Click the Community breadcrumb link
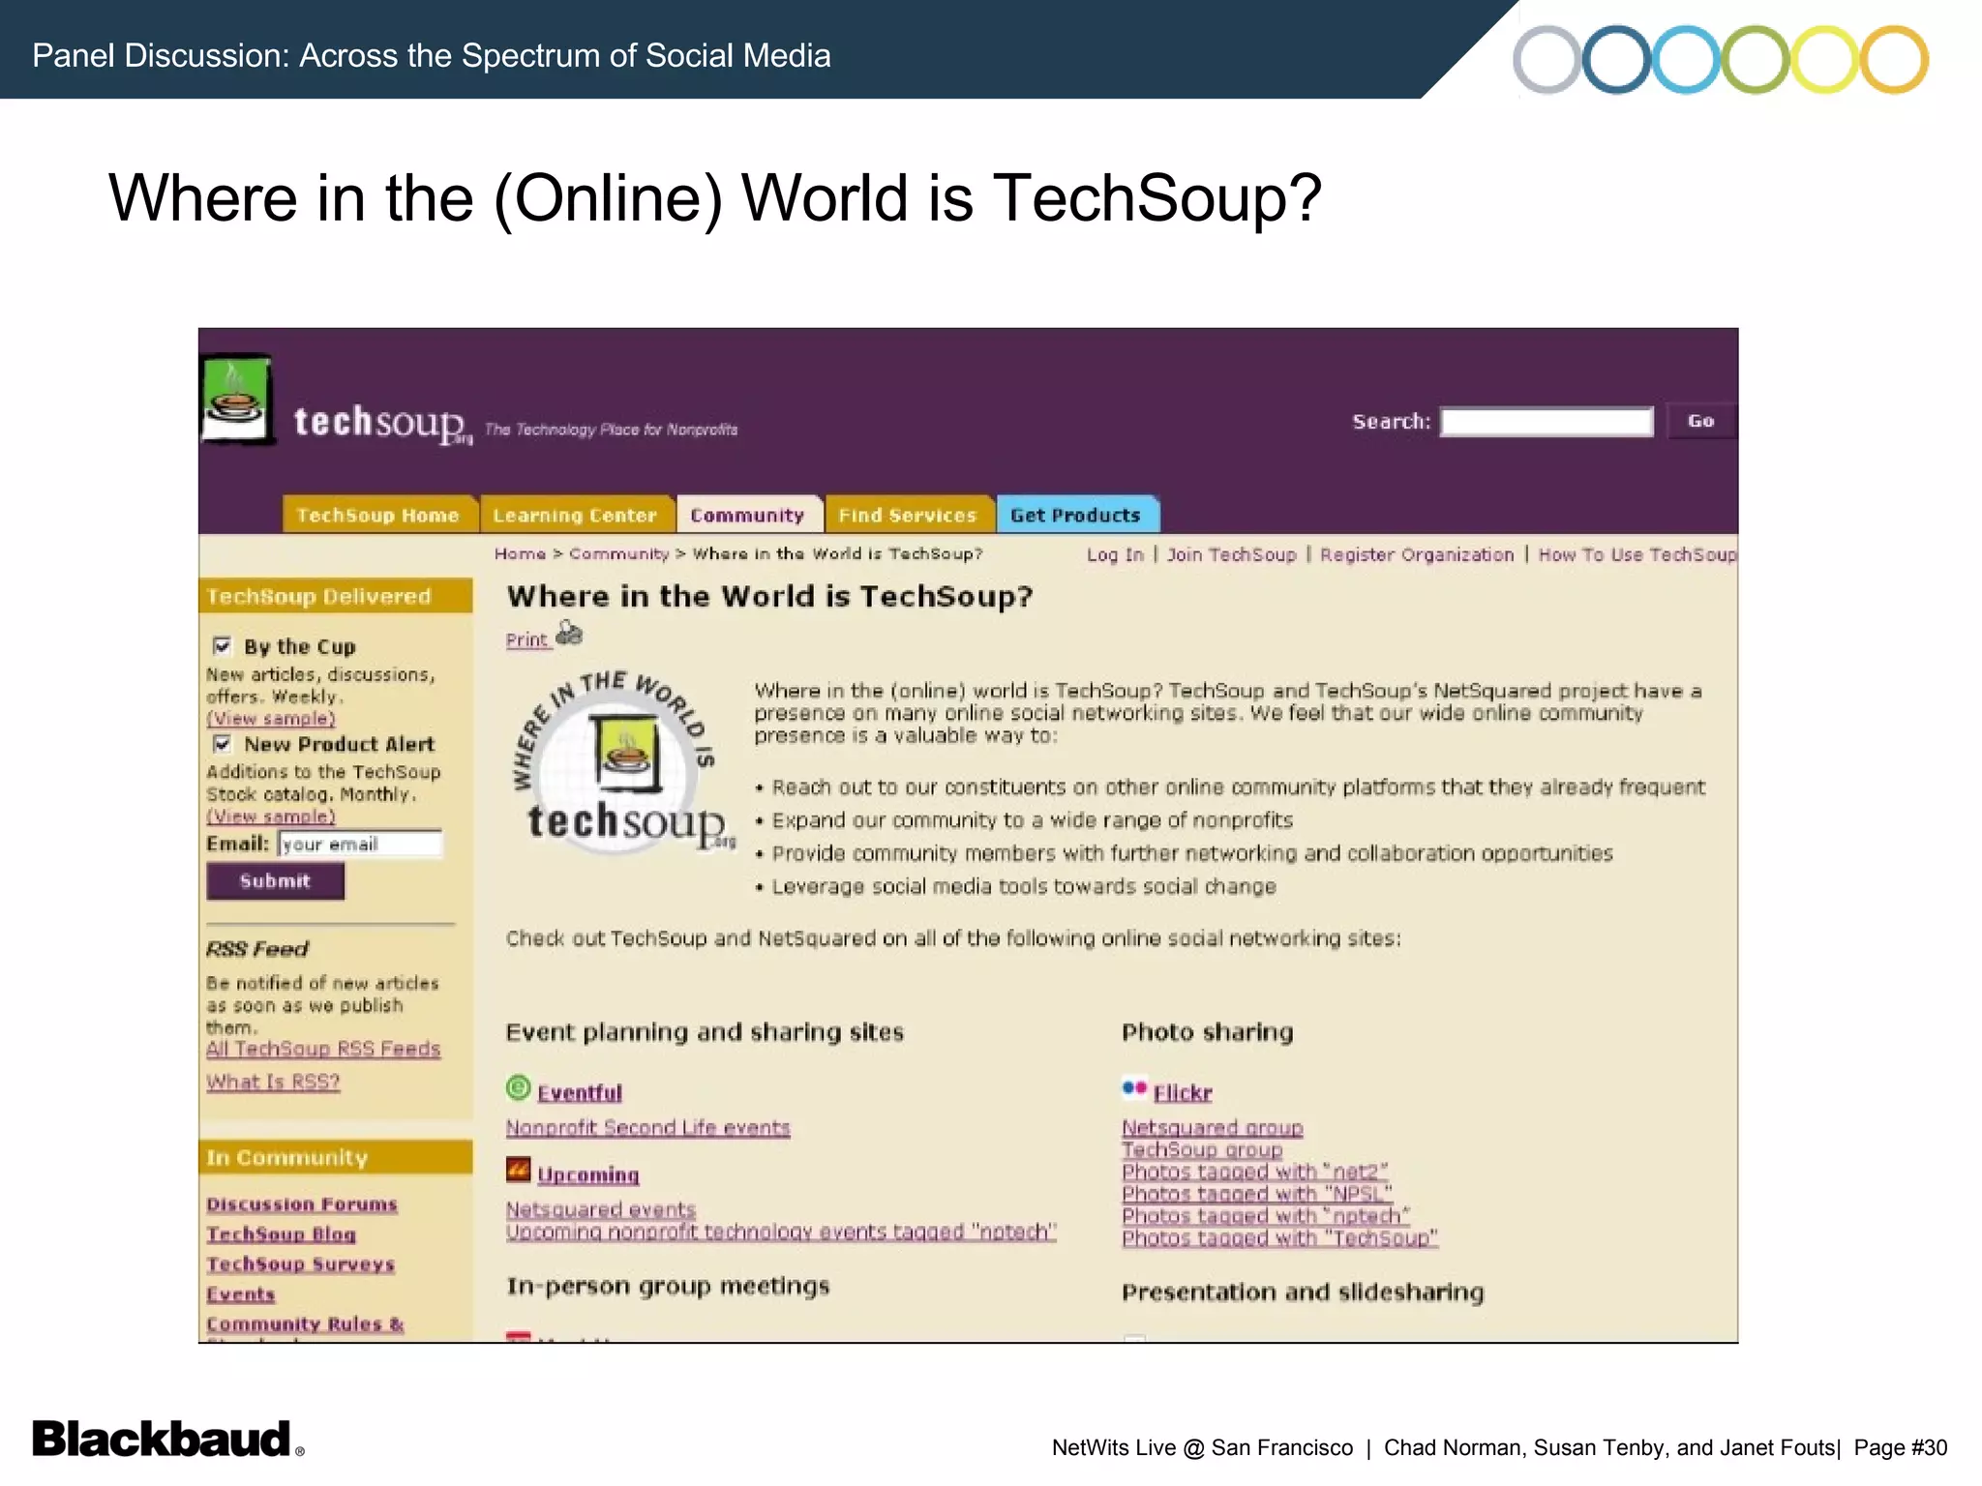 coord(619,553)
